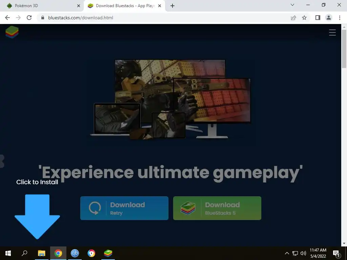
Task: Switch to the Pokémon 3D tab
Action: [42, 6]
